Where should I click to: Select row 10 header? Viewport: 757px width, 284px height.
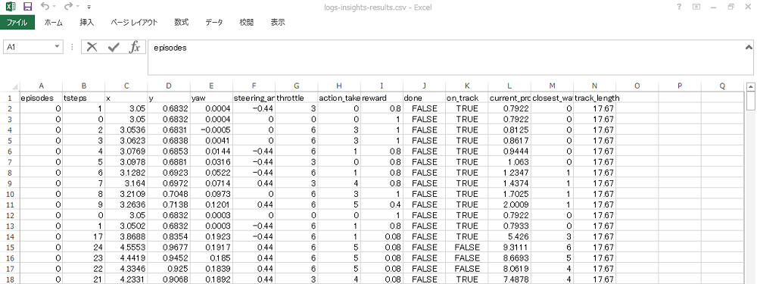10,194
